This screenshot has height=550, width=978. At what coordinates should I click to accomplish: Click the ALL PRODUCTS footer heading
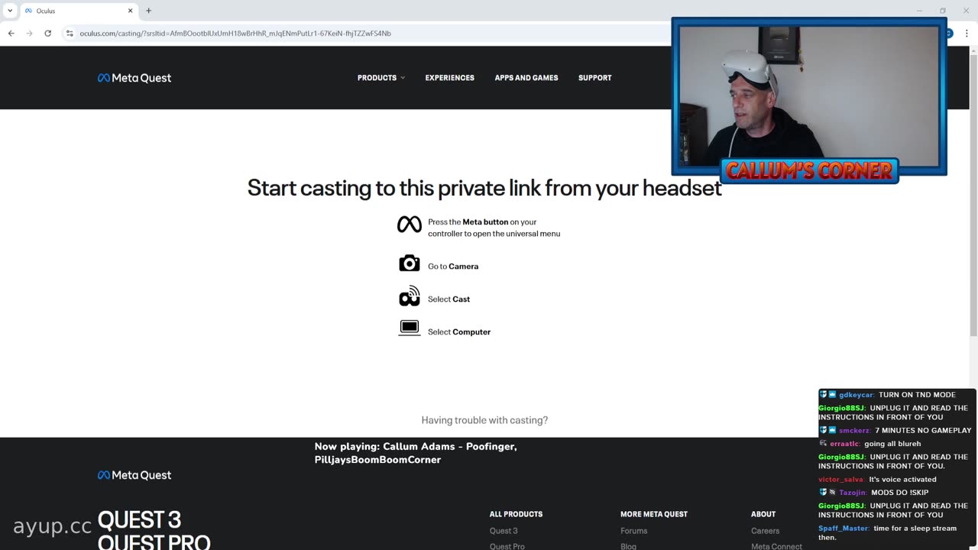[516, 514]
